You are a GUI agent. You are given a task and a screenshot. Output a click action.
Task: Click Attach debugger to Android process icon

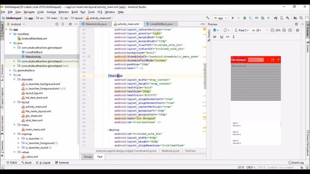(x=263, y=18)
